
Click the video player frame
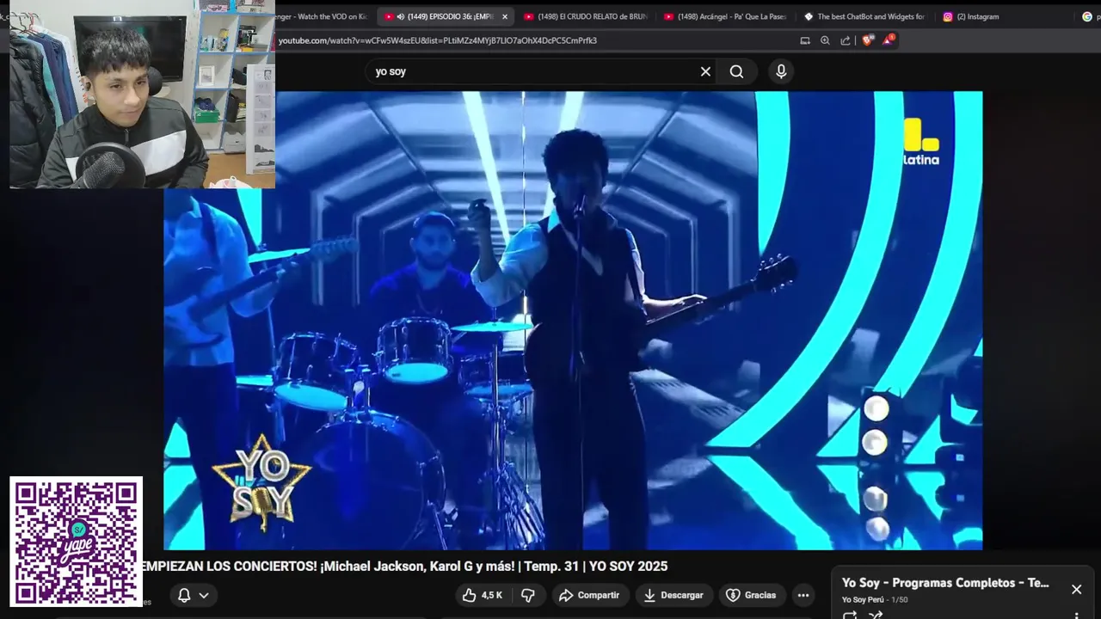coord(573,320)
